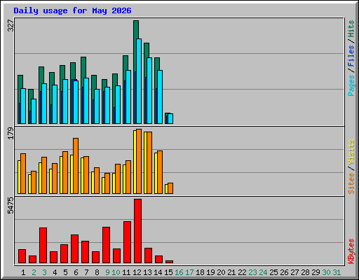
Task: Click the cyan pages bar for day 14
Action: [x=160, y=97]
